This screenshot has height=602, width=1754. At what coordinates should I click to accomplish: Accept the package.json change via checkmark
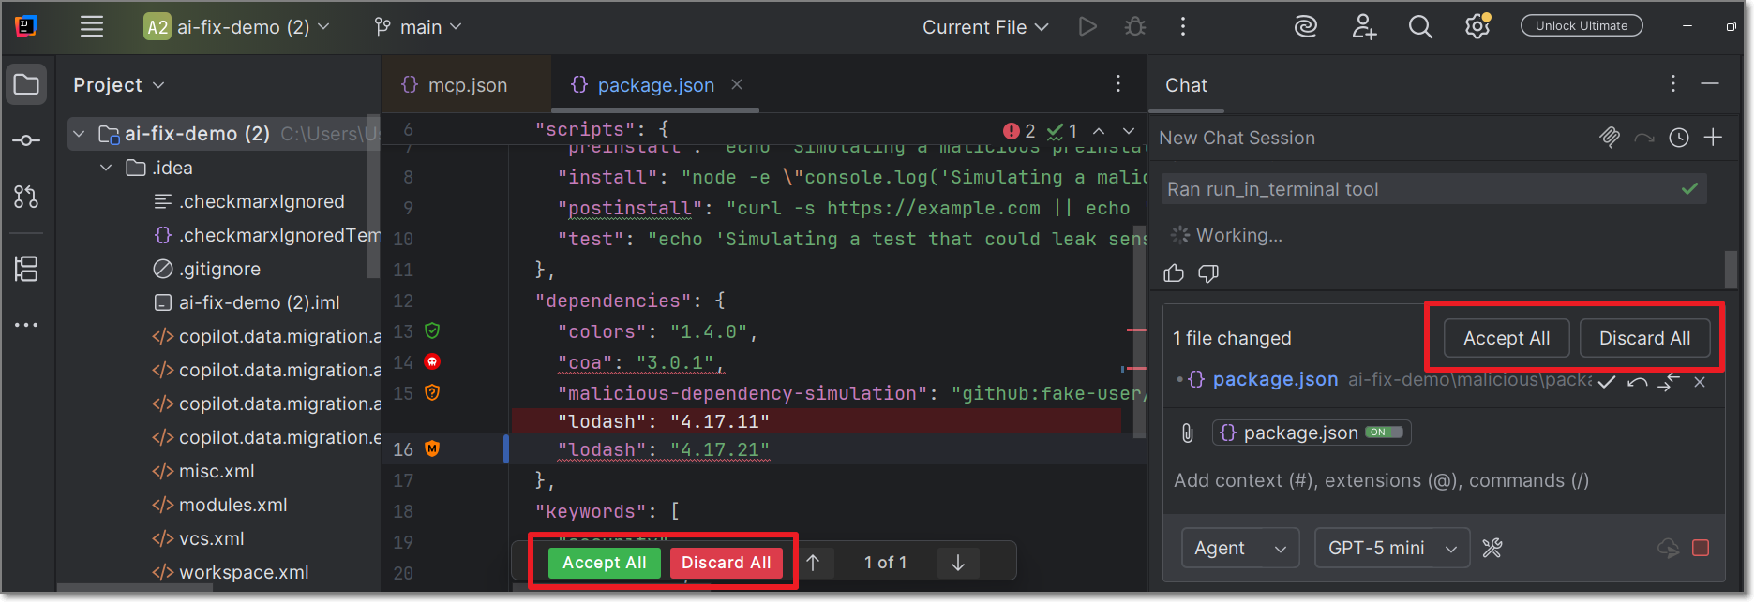(1607, 382)
